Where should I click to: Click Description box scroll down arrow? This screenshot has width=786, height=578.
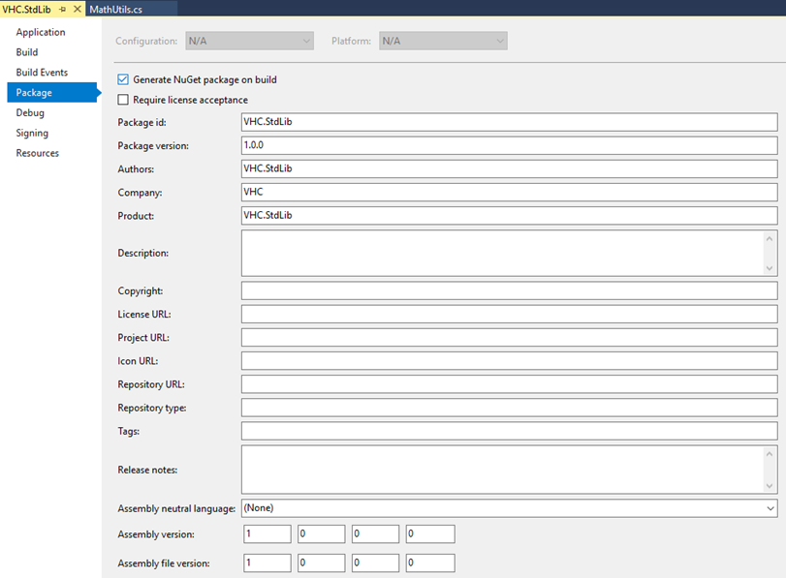(x=769, y=268)
